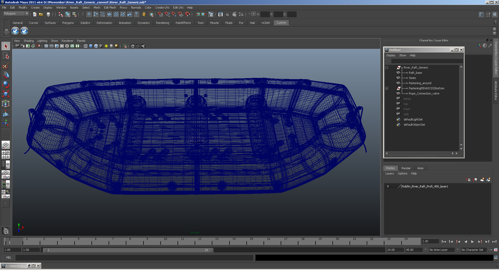499x270 pixels.
Task: Move selected layer up
Action: point(469,179)
